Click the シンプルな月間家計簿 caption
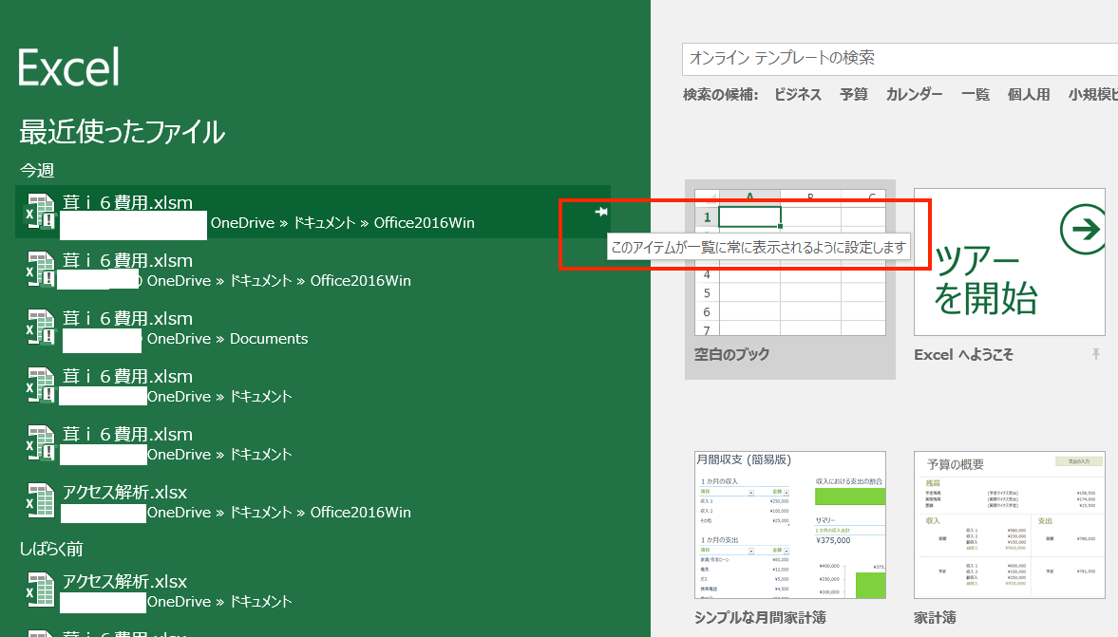This screenshot has height=637, width=1118. coord(760,618)
